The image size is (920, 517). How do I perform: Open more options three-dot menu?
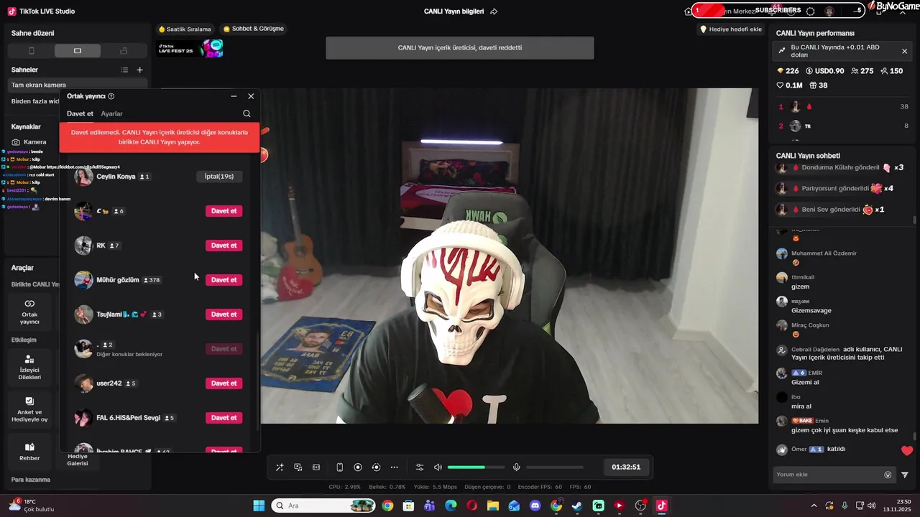[x=394, y=467]
